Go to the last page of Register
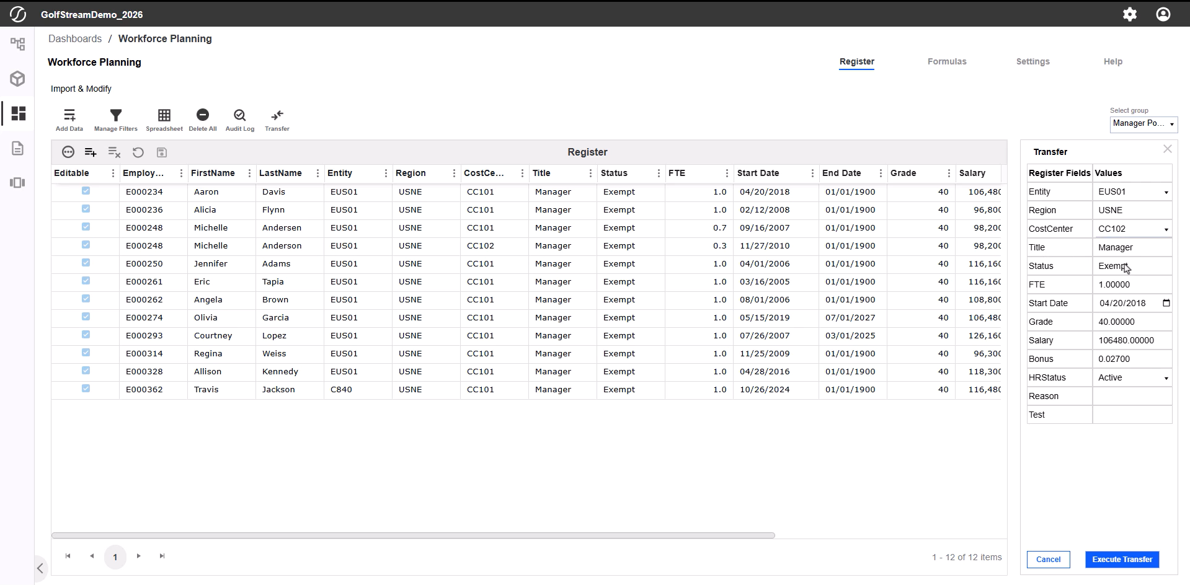1190x585 pixels. [162, 556]
